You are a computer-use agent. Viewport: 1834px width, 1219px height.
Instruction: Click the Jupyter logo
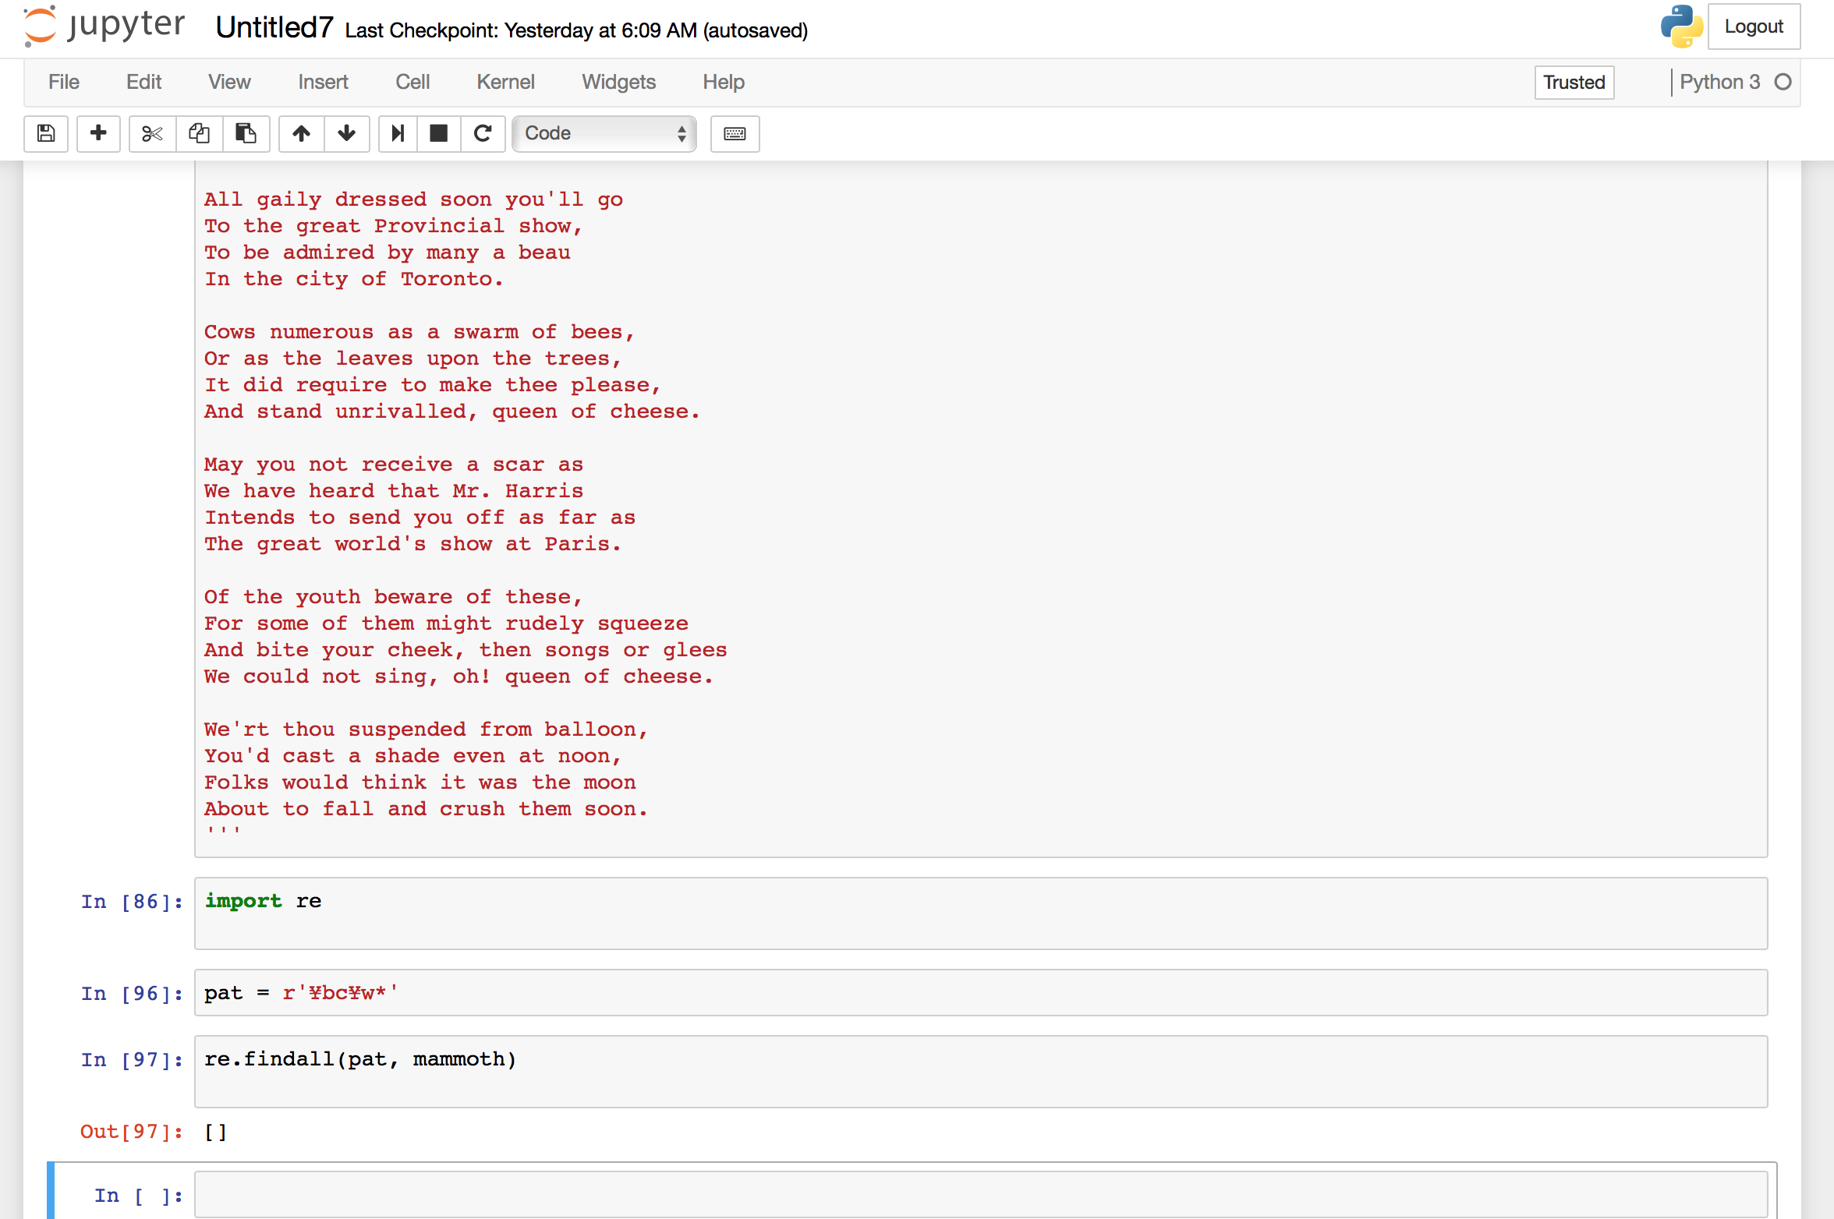[x=104, y=26]
